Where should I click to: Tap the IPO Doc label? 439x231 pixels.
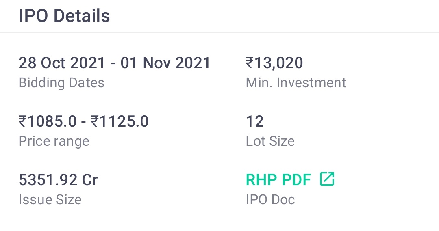pyautogui.click(x=270, y=200)
